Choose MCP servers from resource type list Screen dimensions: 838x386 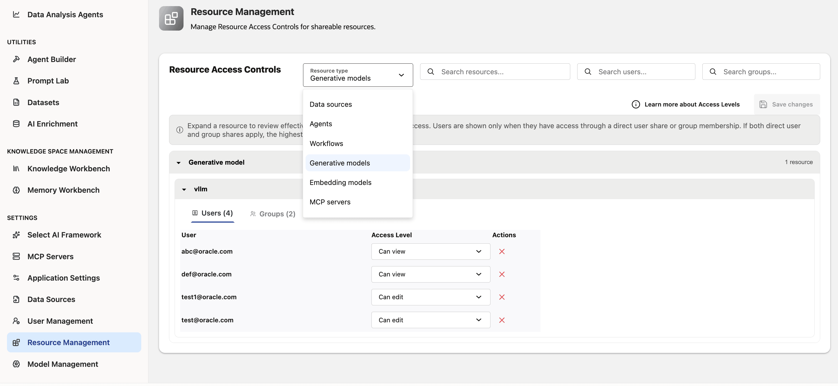click(358, 202)
